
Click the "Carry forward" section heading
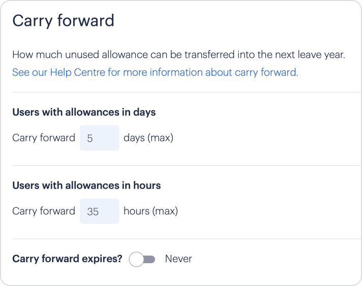(63, 21)
